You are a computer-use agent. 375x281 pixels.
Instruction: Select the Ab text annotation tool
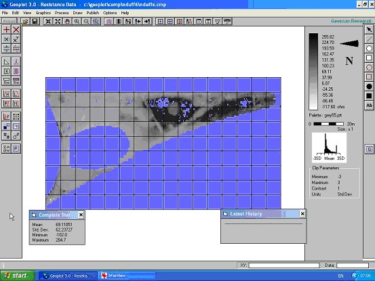369,105
